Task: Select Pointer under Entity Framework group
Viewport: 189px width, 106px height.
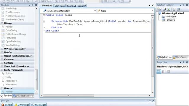Action: pos(9,73)
